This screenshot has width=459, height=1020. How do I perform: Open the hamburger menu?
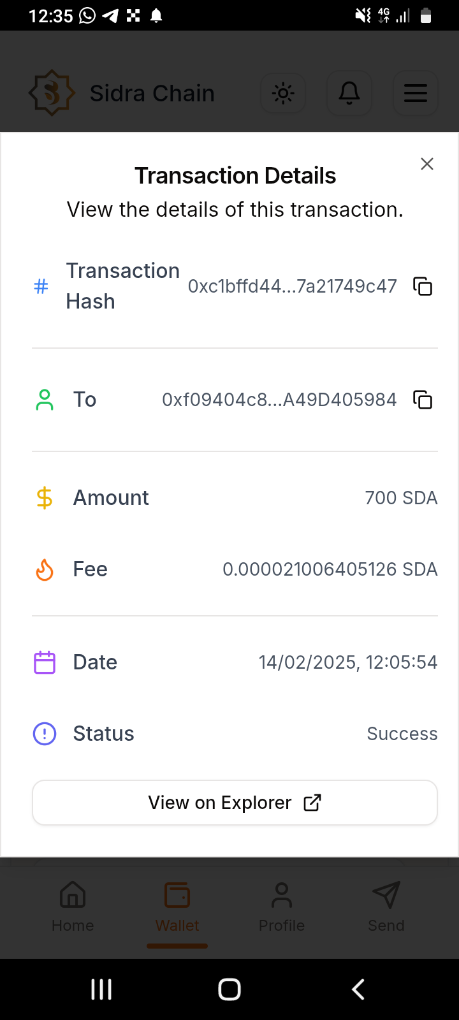[416, 94]
